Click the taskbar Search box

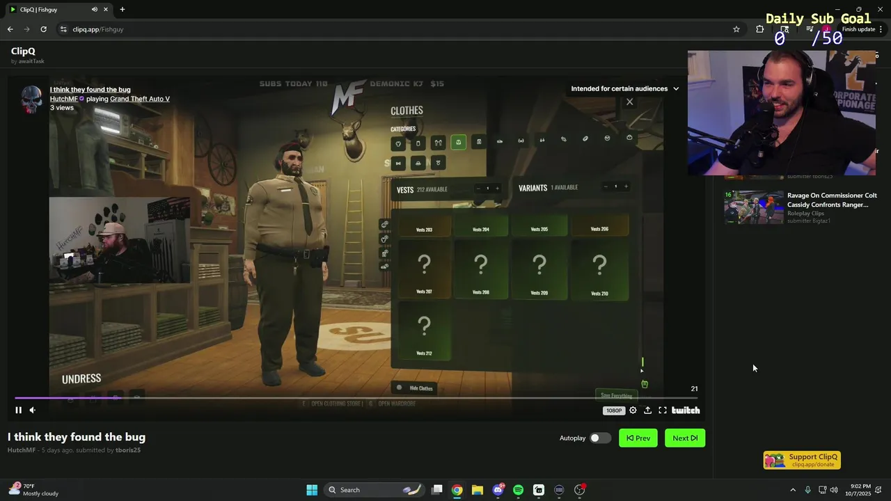375,490
